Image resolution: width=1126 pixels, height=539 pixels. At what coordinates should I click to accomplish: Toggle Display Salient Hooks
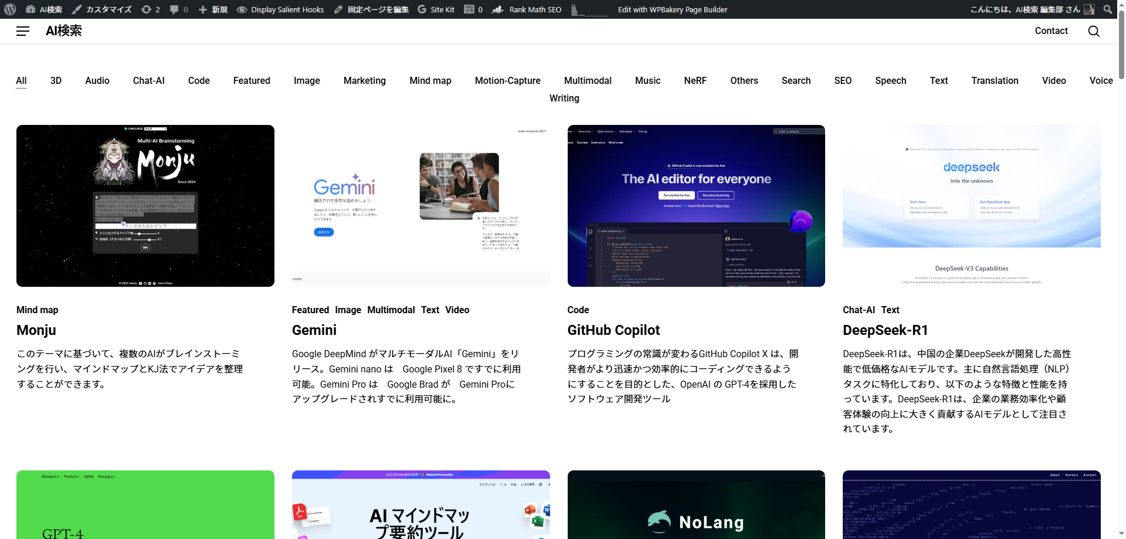point(280,9)
